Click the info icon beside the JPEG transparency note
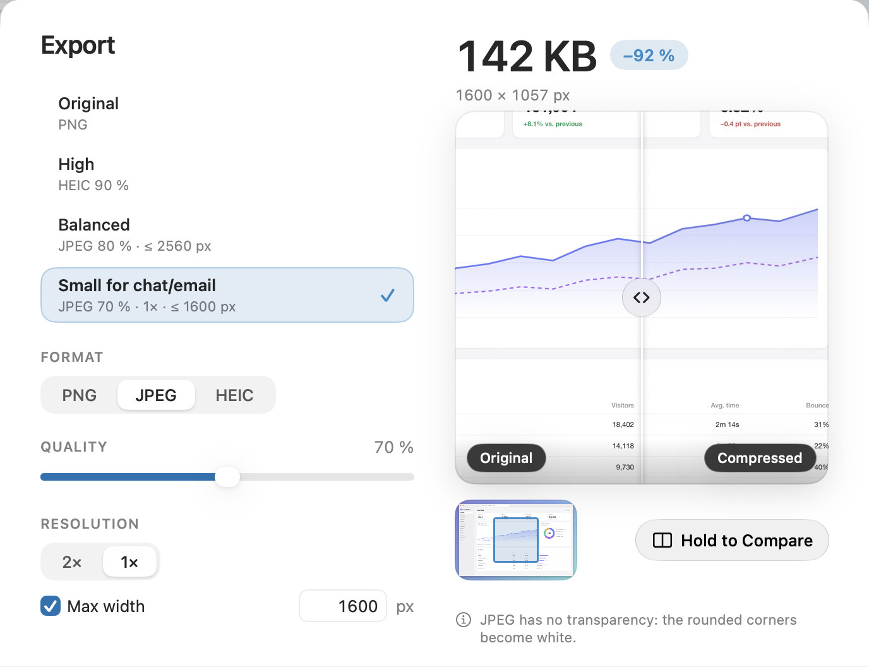 click(x=464, y=620)
